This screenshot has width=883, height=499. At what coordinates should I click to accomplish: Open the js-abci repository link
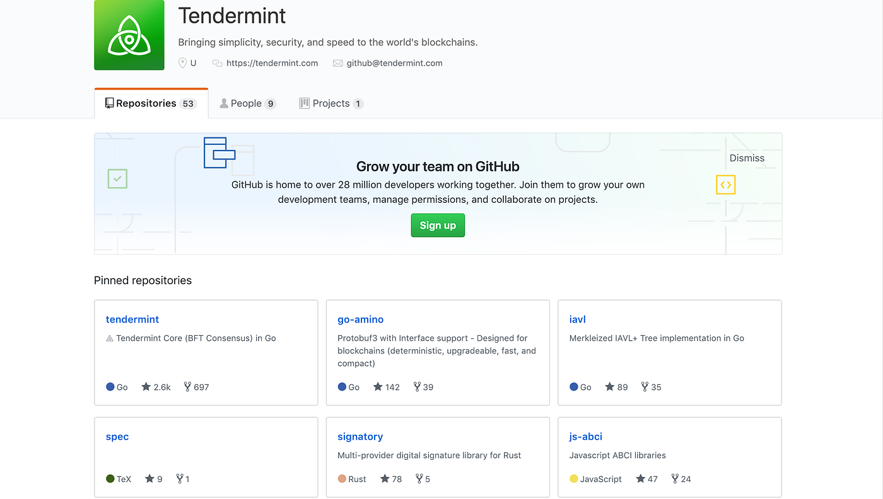point(586,437)
